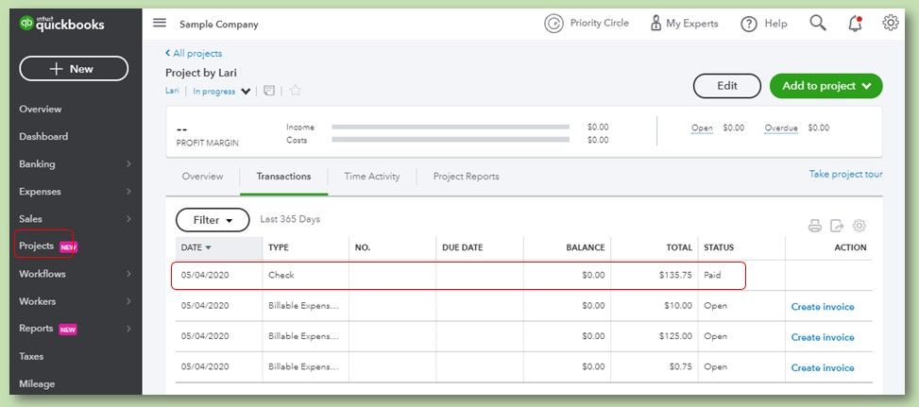Switch to the Time Activity tab
Viewport: 919px width, 407px height.
(372, 177)
